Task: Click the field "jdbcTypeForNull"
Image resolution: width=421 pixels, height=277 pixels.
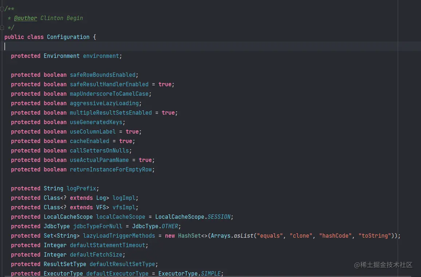Action: click(x=98, y=226)
